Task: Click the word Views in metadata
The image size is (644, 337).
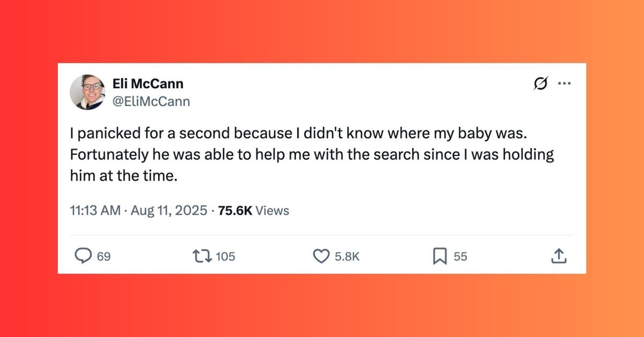Action: pos(272,211)
